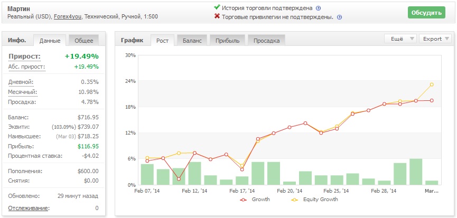This screenshot has width=457, height=218.
Task: Click help icon next to История торговли подтверждена
Action: pos(318,8)
